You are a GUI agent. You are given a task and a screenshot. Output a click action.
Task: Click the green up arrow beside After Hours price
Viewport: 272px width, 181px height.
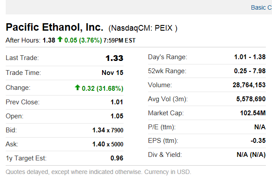(60, 40)
